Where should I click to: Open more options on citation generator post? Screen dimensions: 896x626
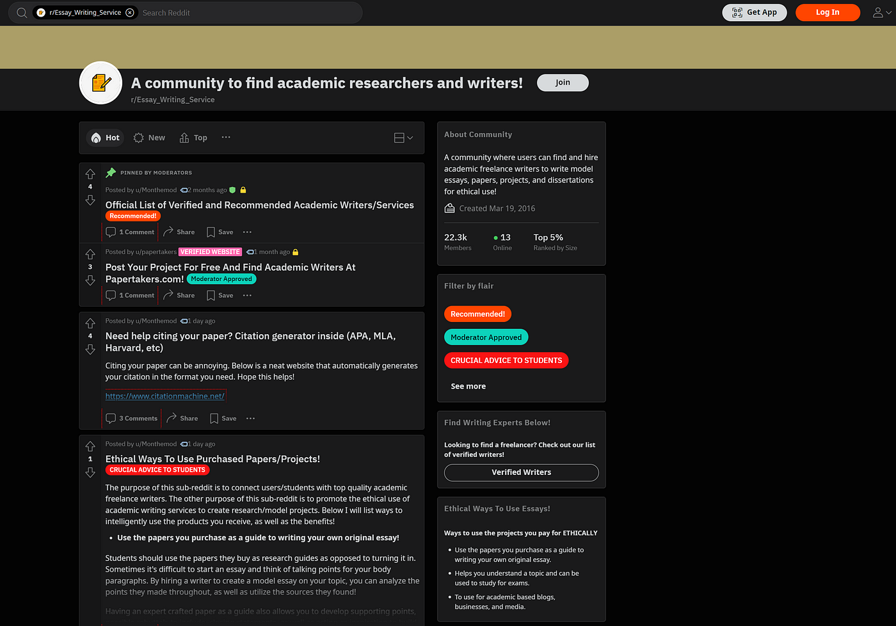click(x=251, y=418)
